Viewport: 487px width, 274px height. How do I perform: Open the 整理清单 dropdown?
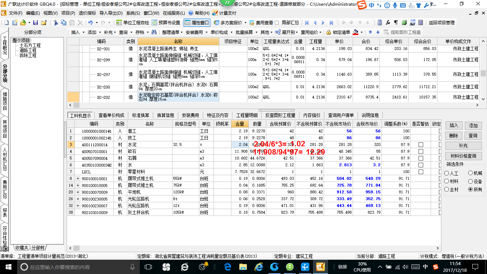[173, 32]
